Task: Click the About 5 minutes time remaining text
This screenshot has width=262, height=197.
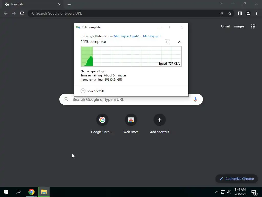Action: [x=115, y=75]
